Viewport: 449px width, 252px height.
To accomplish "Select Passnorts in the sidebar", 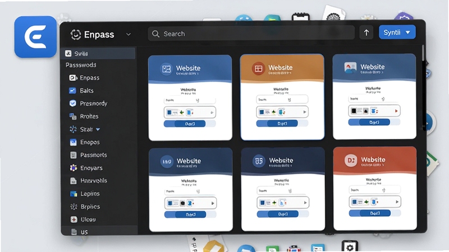I will (x=89, y=155).
